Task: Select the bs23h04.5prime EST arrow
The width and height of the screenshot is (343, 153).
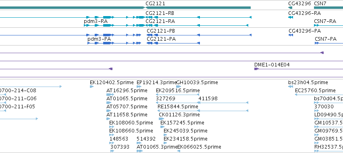Action: [x=291, y=87]
